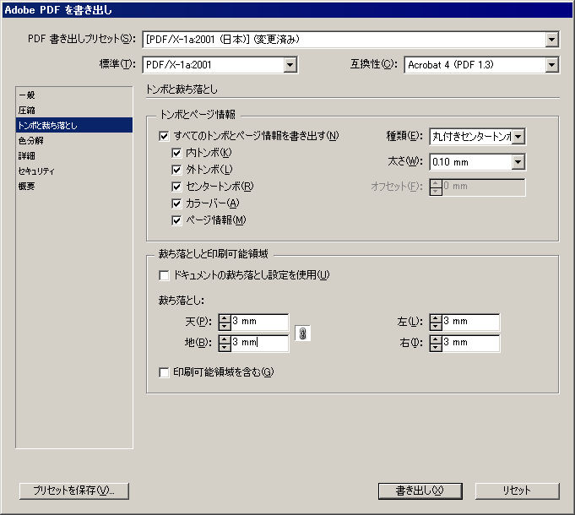Toggle すべてのトンボとページ情報を書き出す checkbox
This screenshot has width=575, height=515.
click(x=164, y=135)
